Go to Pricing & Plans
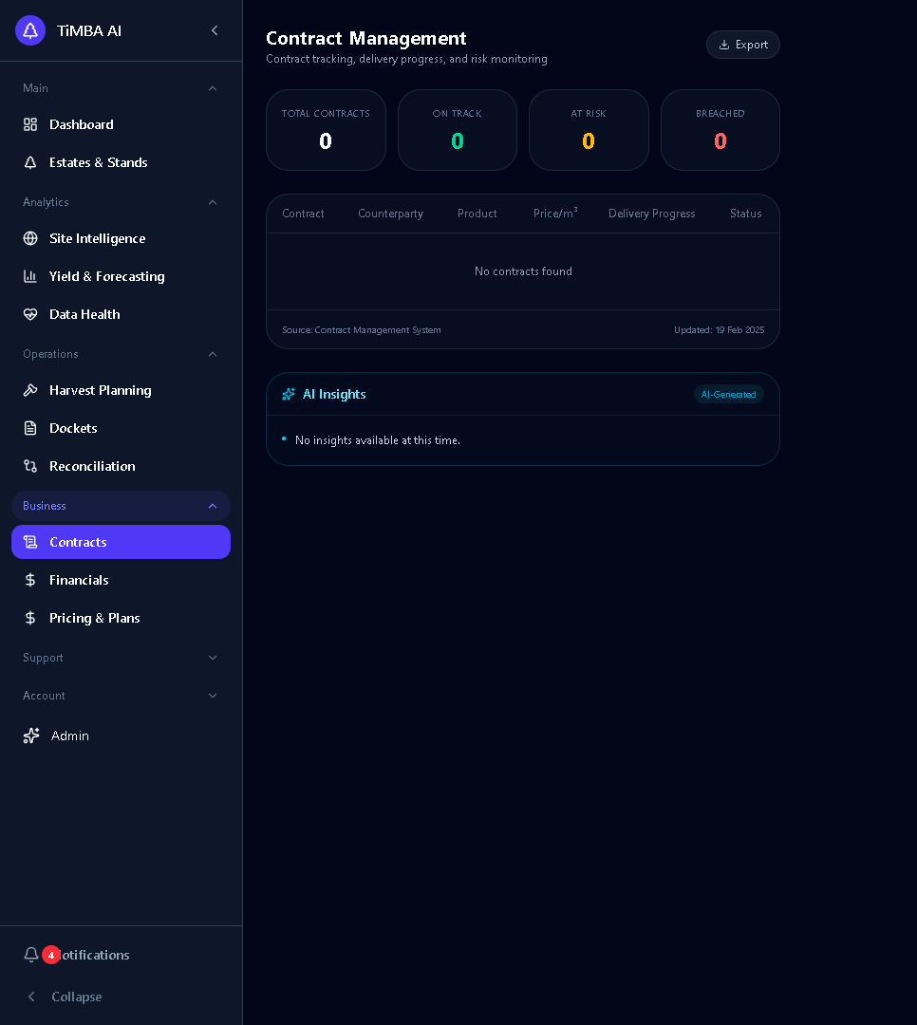This screenshot has height=1025, width=917. [94, 618]
